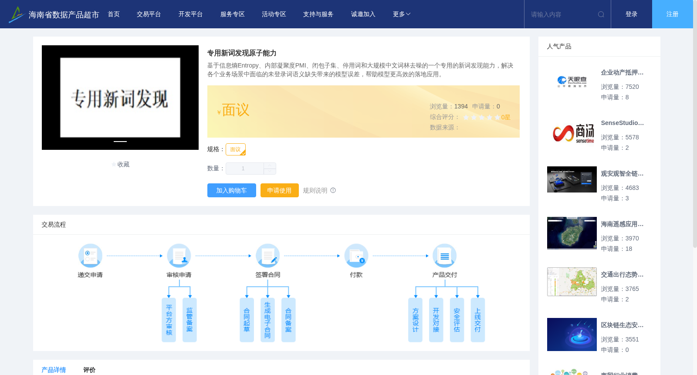This screenshot has width=697, height=375.
Task: Open the 观安观智全链 product link
Action: click(x=622, y=174)
